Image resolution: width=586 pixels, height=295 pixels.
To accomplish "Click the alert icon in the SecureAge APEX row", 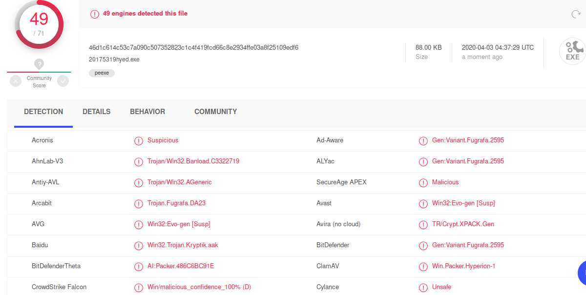I will pyautogui.click(x=423, y=183).
